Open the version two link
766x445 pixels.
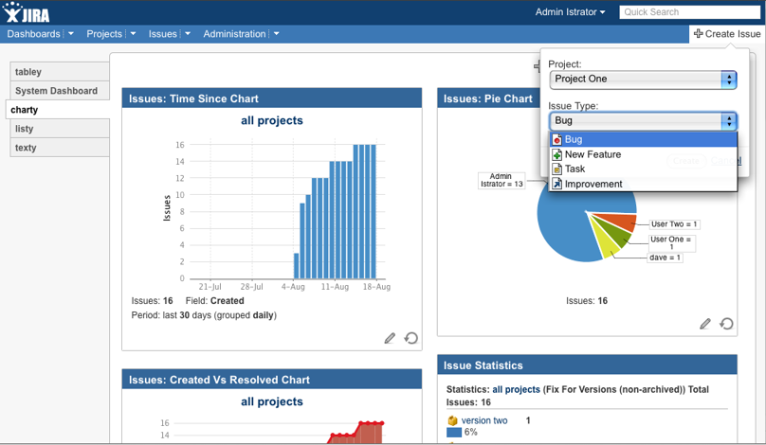pyautogui.click(x=484, y=420)
